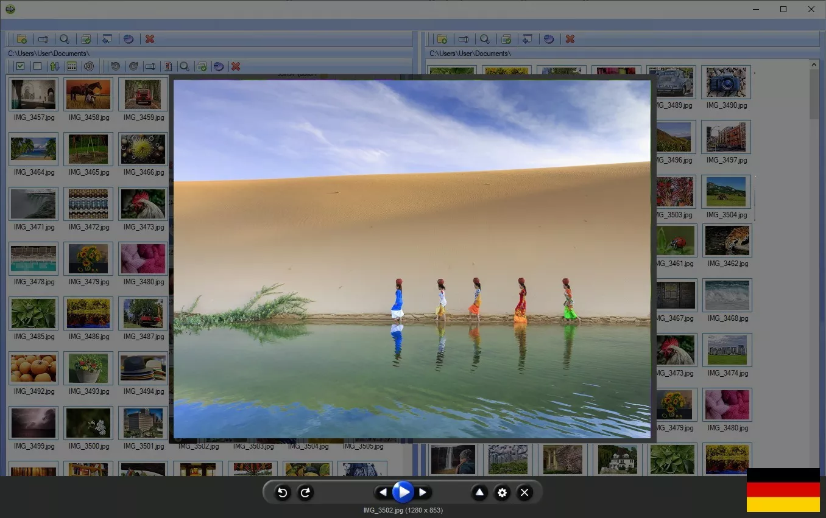826x518 pixels.
Task: Click the undo rotation icon on the second toolbar
Action: click(115, 66)
